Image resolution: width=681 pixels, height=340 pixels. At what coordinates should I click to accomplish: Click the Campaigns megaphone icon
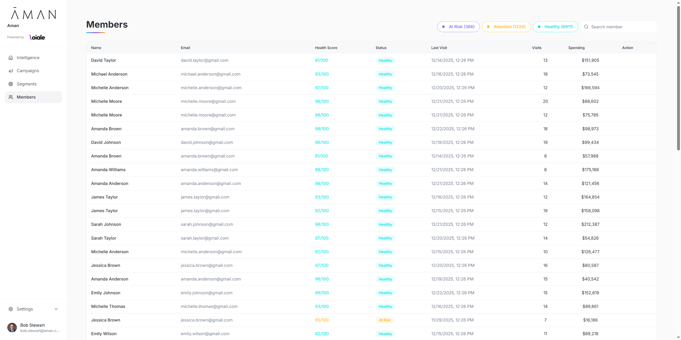coord(11,71)
